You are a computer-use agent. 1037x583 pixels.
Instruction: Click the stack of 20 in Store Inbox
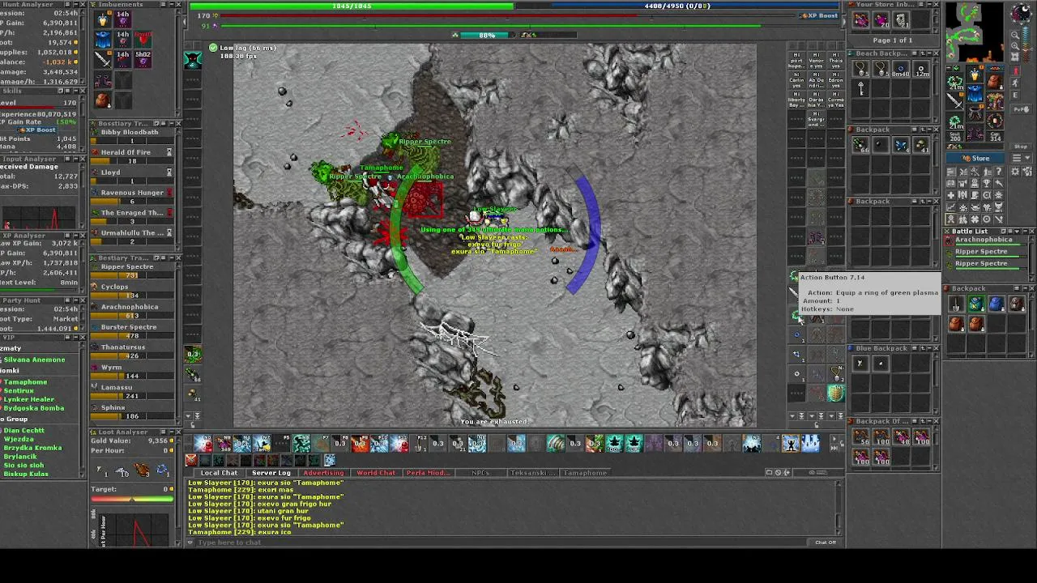(x=881, y=20)
